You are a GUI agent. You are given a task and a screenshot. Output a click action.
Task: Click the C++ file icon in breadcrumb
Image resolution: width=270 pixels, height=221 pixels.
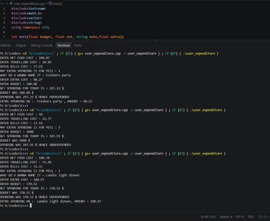tap(11, 3)
